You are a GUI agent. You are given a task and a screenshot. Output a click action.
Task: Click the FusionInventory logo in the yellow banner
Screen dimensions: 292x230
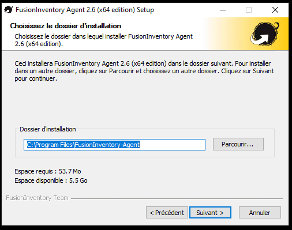tap(265, 33)
